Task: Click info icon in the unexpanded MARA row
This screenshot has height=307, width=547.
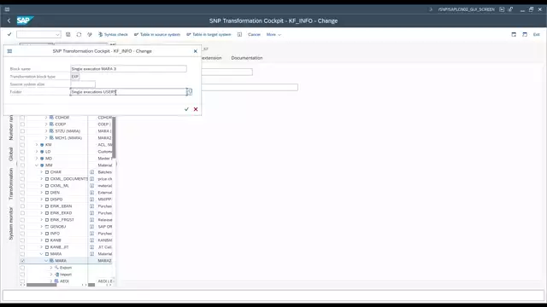Action: (92, 254)
